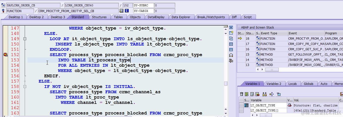
Task: Click the grey-rows icon in variables toolbar
Action: [x=252, y=94]
